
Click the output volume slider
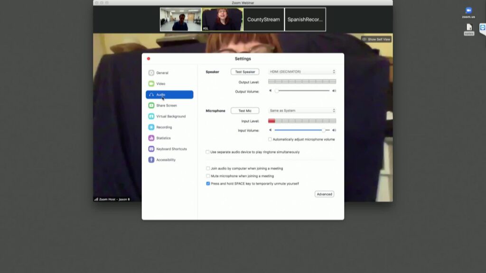point(302,91)
